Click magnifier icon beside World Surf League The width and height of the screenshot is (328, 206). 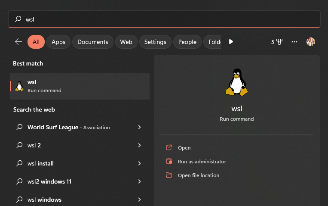(19, 127)
